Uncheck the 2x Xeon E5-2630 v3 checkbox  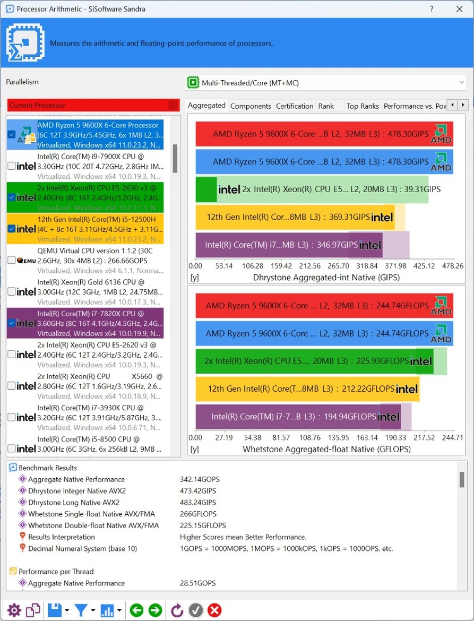(12, 197)
